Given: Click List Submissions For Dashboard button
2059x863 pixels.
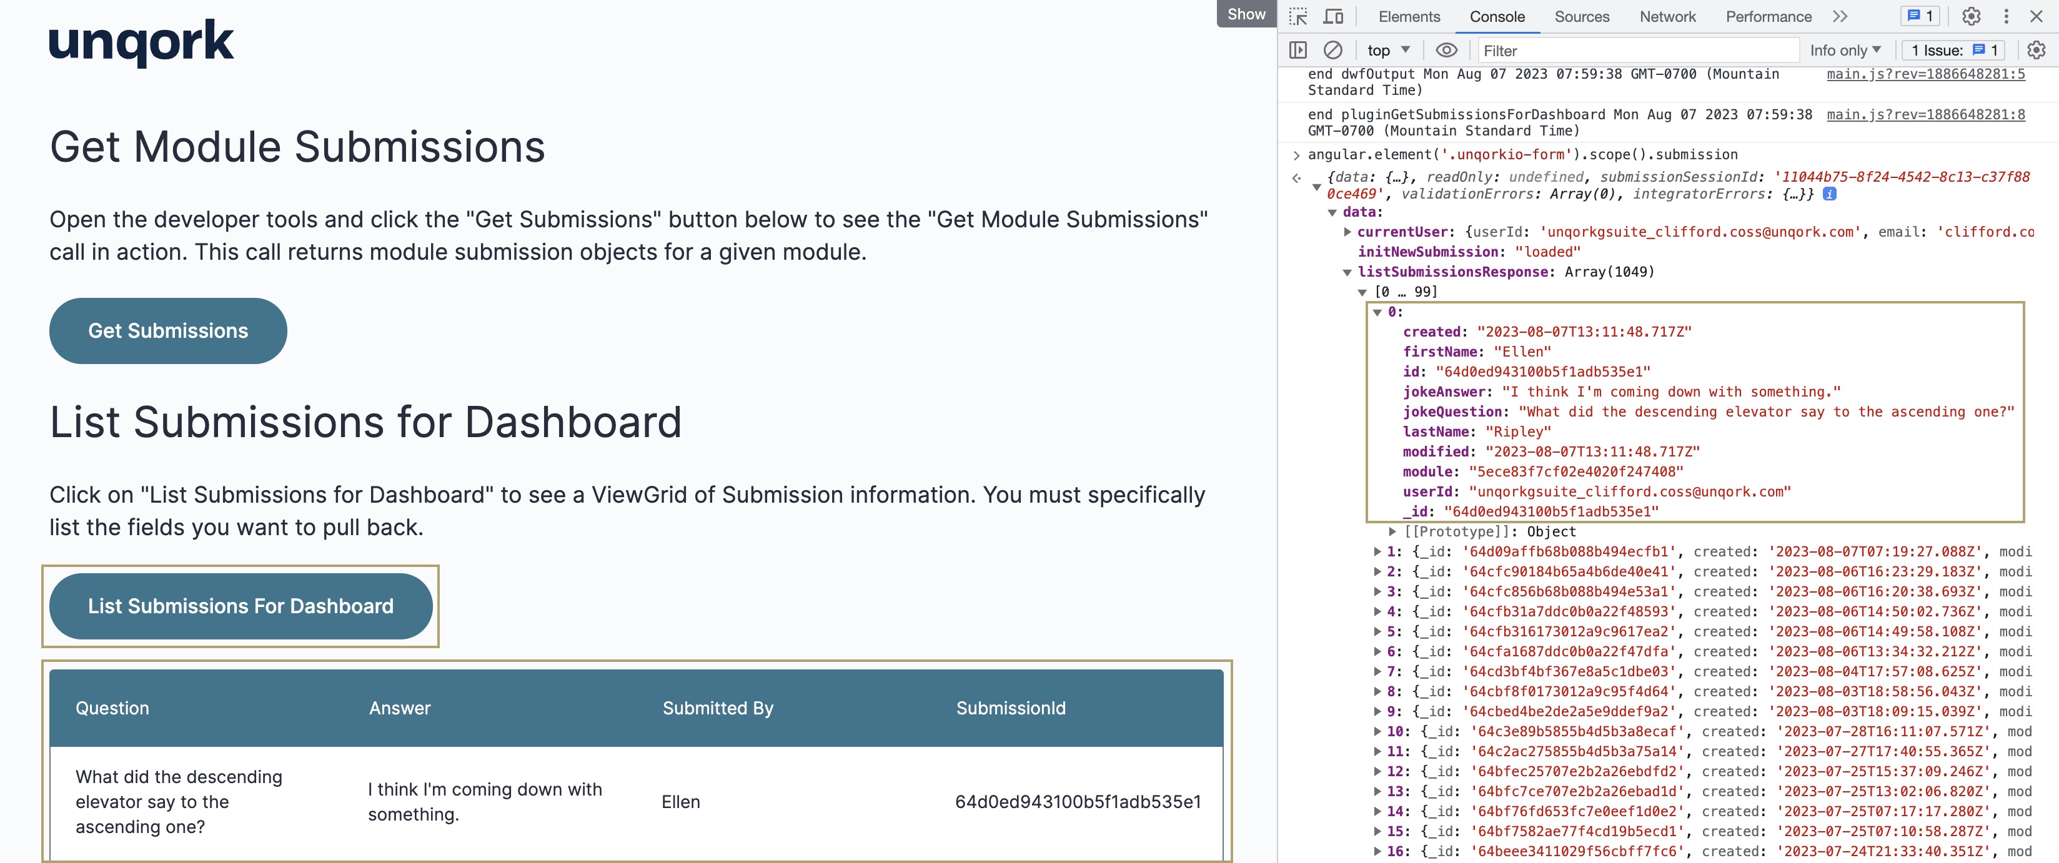Looking at the screenshot, I should click(x=241, y=606).
